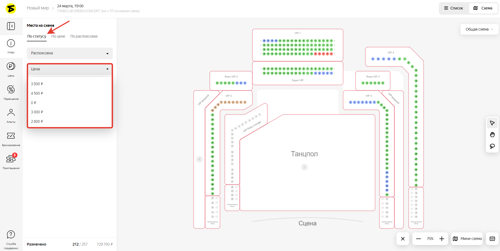Viewport: 500px width, 251px height.
Task: Click the VIP 1 sector label
Action: [297, 33]
